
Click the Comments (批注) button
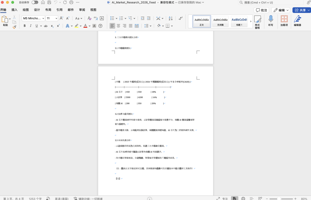261,10
